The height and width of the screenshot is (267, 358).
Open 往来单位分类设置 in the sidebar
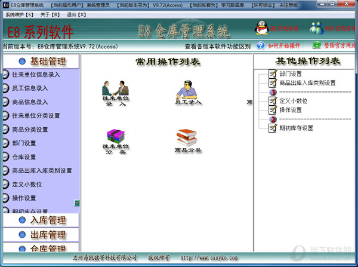coord(36,116)
